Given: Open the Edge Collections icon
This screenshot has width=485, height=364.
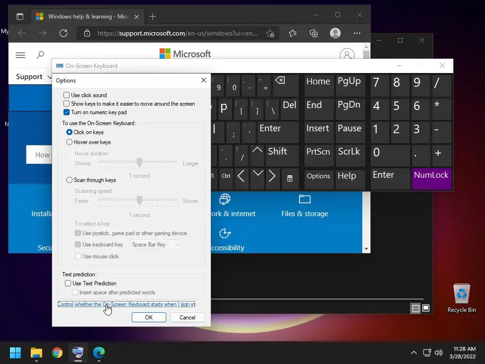Looking at the screenshot, I should [x=314, y=33].
